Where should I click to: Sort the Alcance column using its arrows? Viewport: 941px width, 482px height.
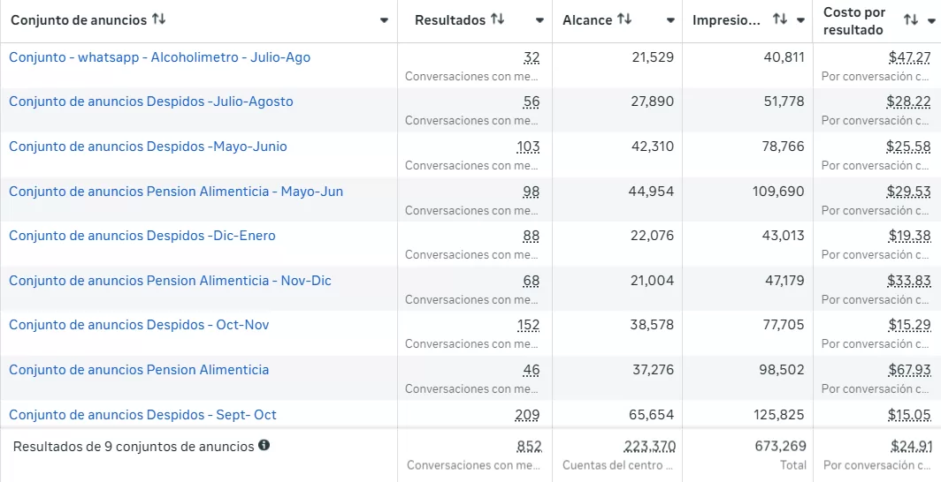click(x=624, y=19)
